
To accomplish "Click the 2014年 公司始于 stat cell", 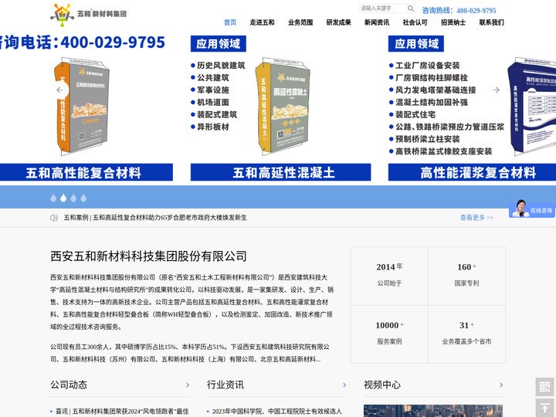I will tap(389, 276).
